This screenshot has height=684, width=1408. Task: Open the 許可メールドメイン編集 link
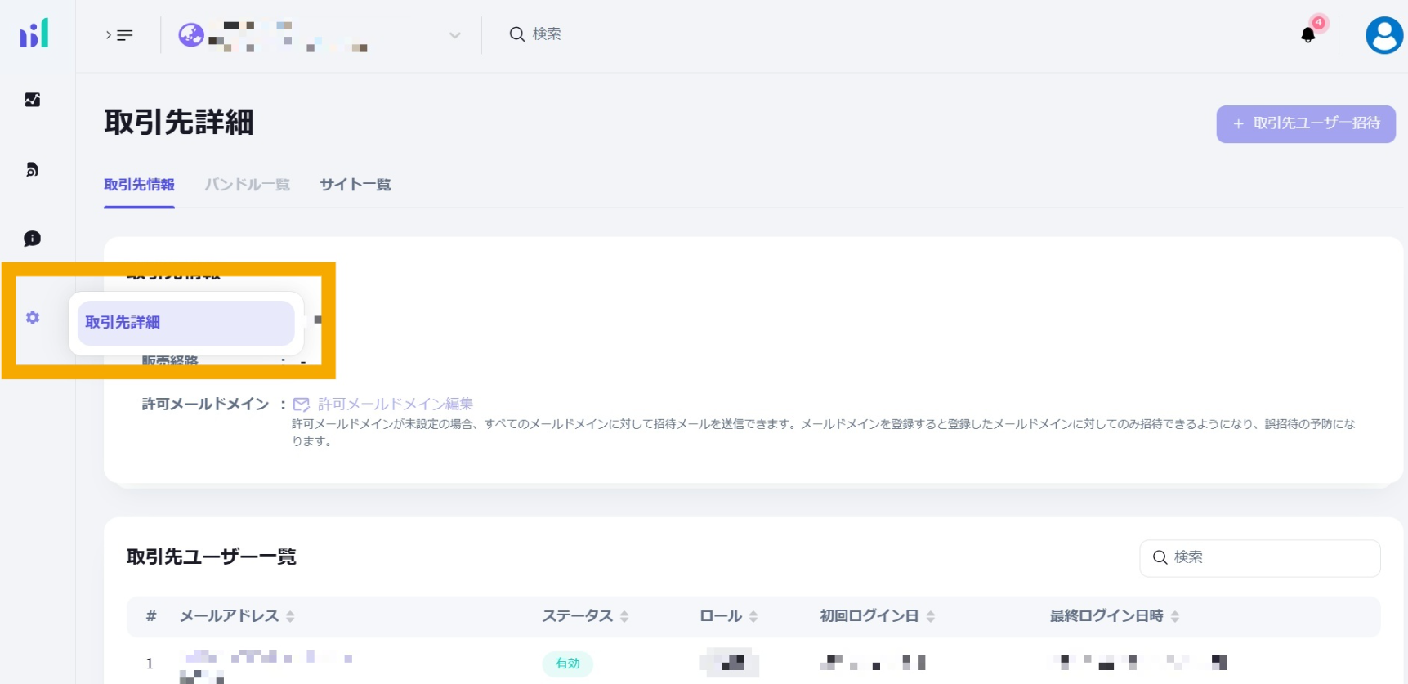point(395,404)
